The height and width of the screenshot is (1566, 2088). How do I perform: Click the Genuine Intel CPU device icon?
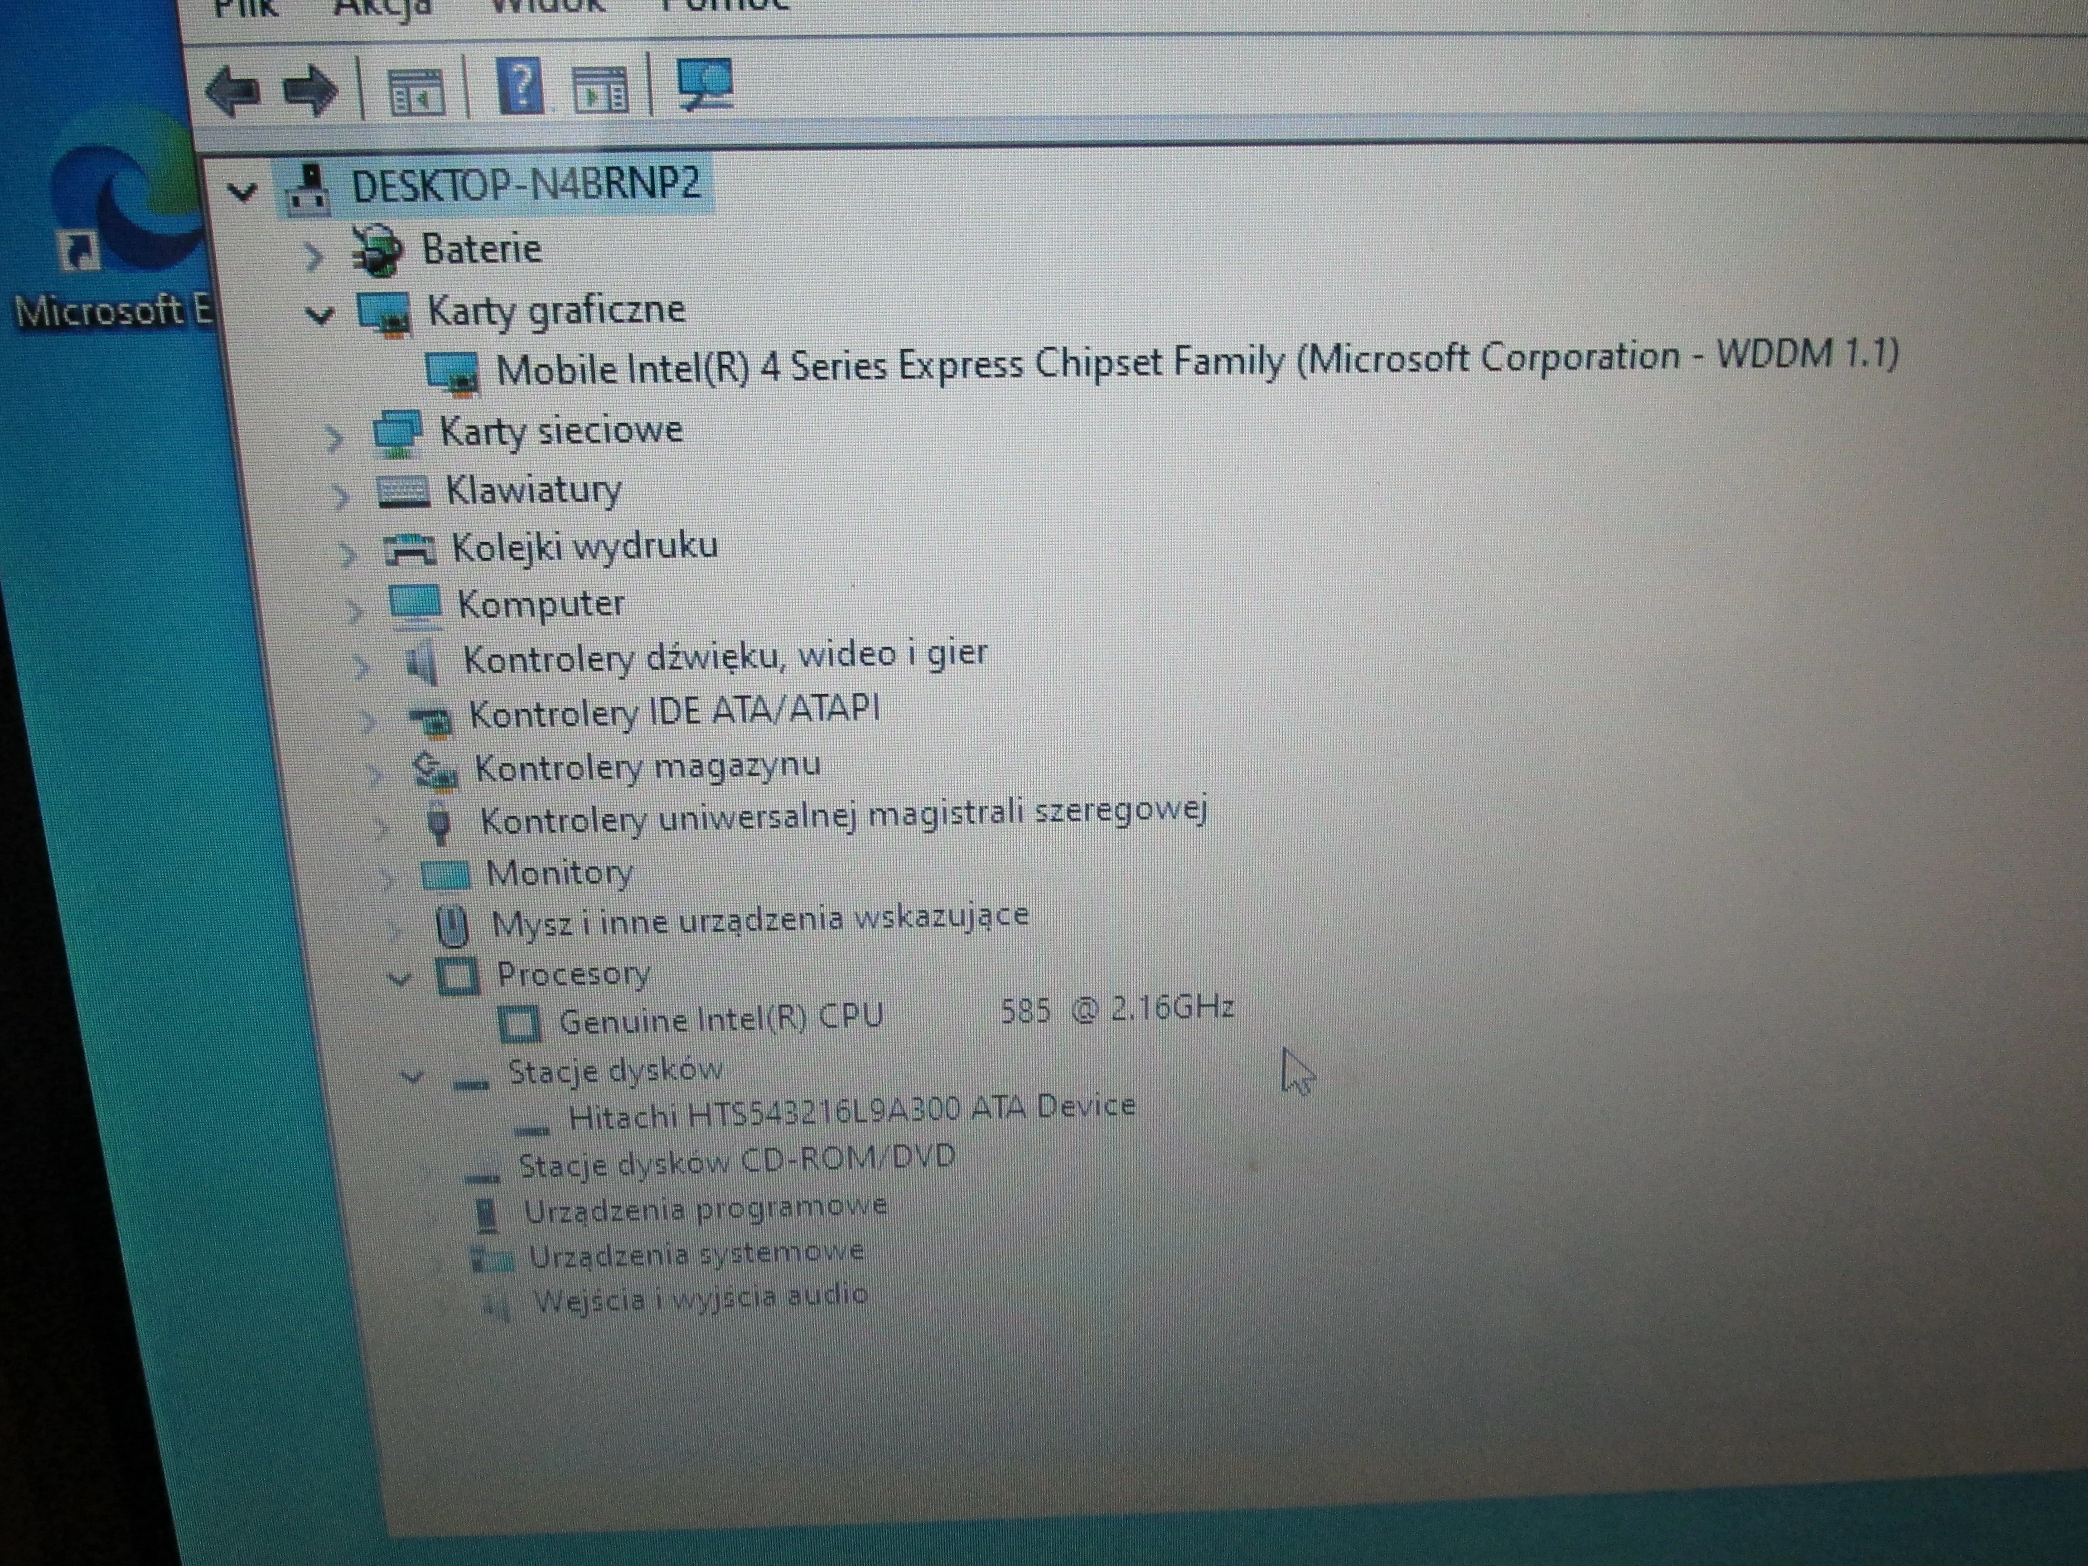518,1023
